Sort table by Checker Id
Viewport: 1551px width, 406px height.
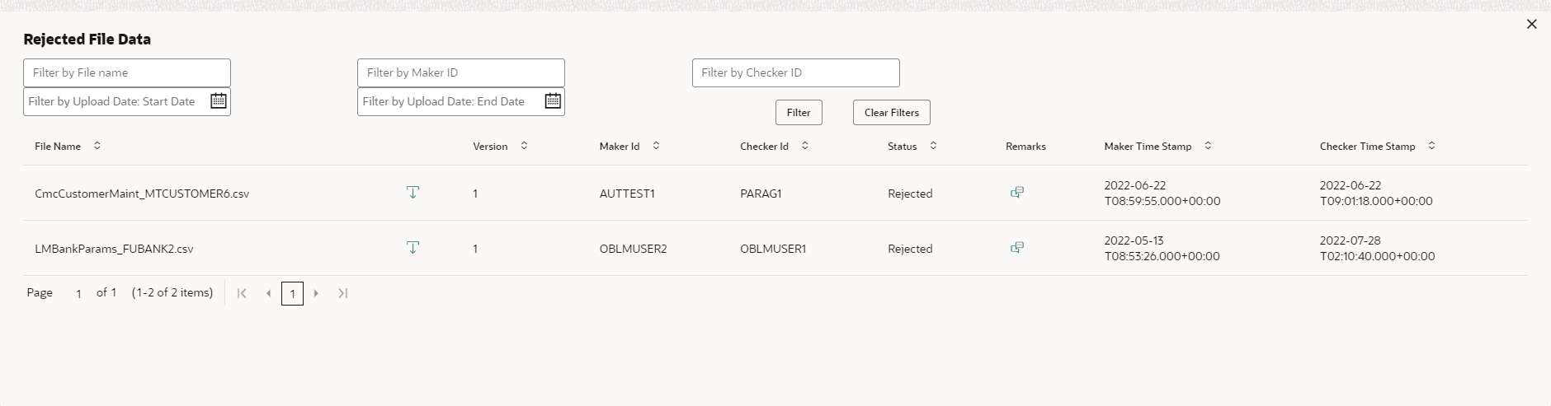point(805,146)
